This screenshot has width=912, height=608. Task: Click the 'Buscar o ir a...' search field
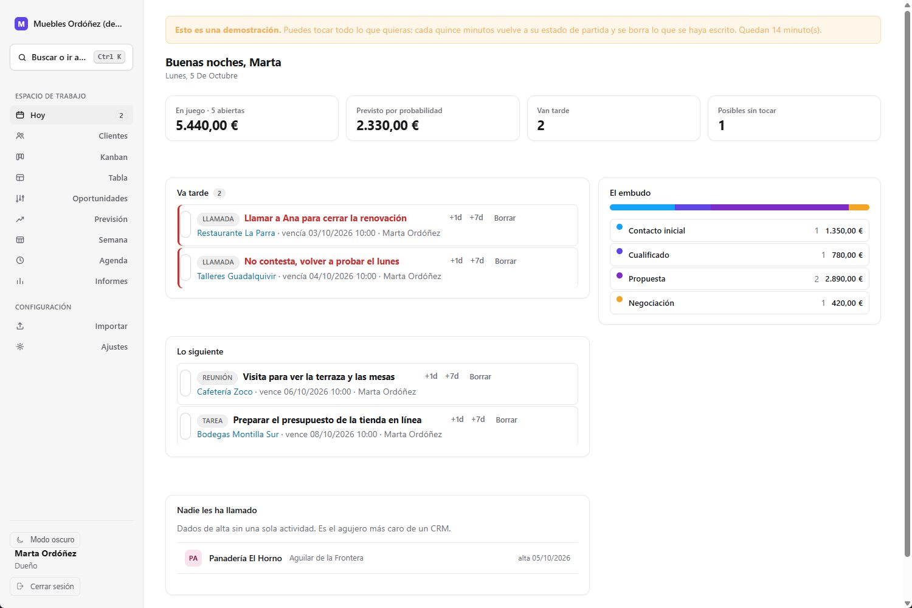pos(71,57)
